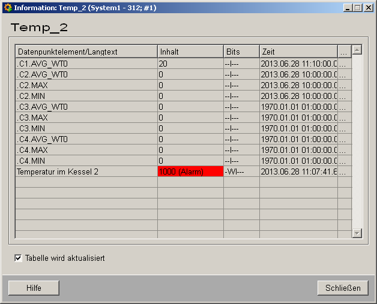The height and width of the screenshot is (304, 377).
Task: Select the .C4.MAX row name
Action: [x=86, y=150]
